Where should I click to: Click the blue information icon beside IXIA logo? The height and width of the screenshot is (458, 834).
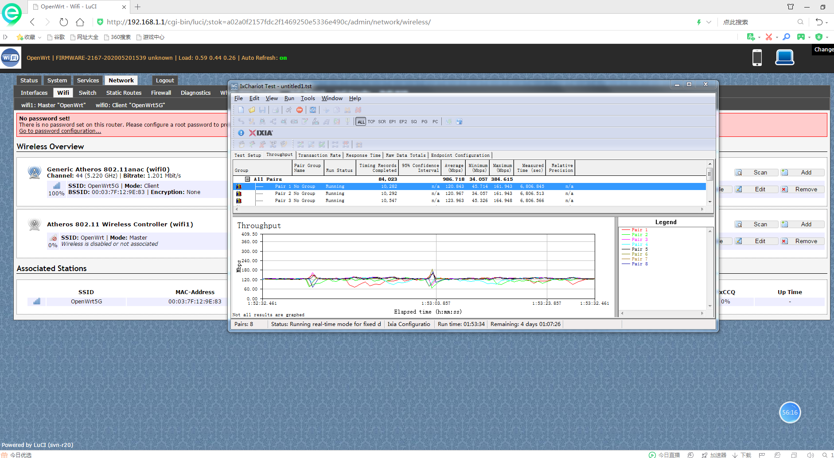(x=241, y=133)
